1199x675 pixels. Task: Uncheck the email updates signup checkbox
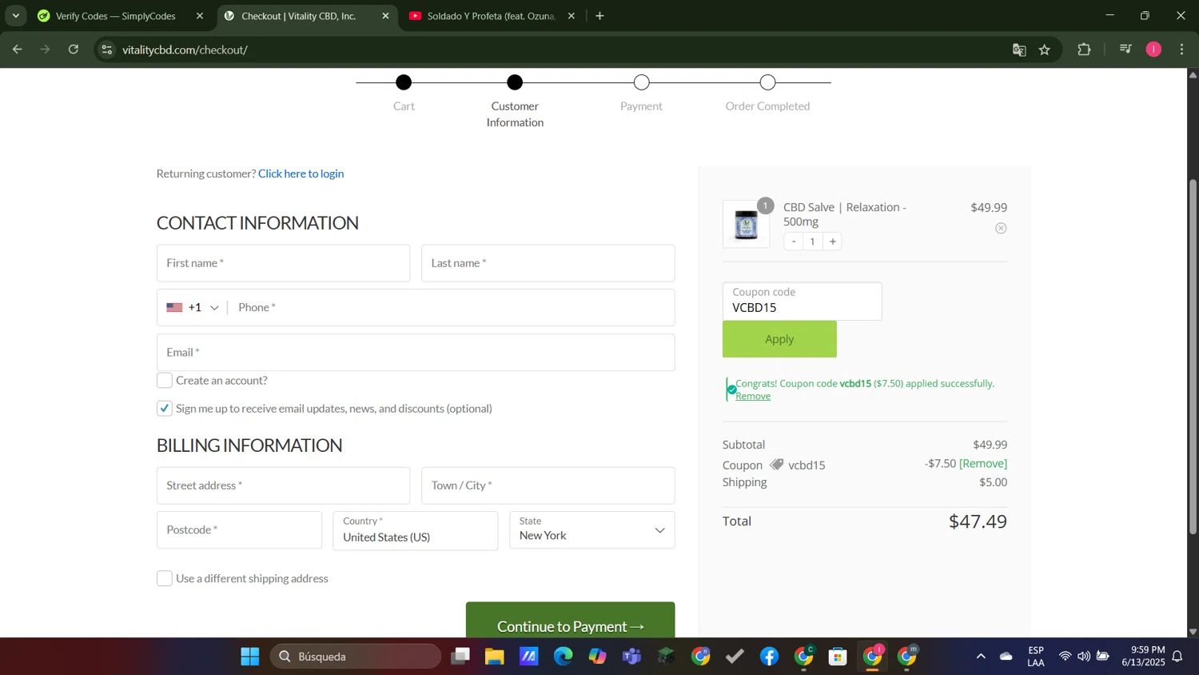165,409
